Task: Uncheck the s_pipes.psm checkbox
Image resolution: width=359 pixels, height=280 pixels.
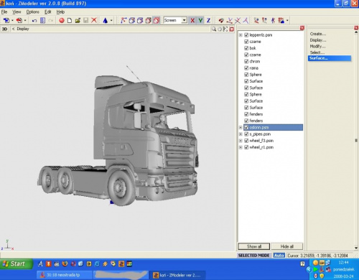Action: pyautogui.click(x=246, y=134)
